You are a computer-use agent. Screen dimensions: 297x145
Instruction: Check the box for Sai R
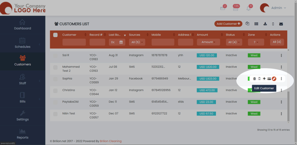click(x=55, y=56)
